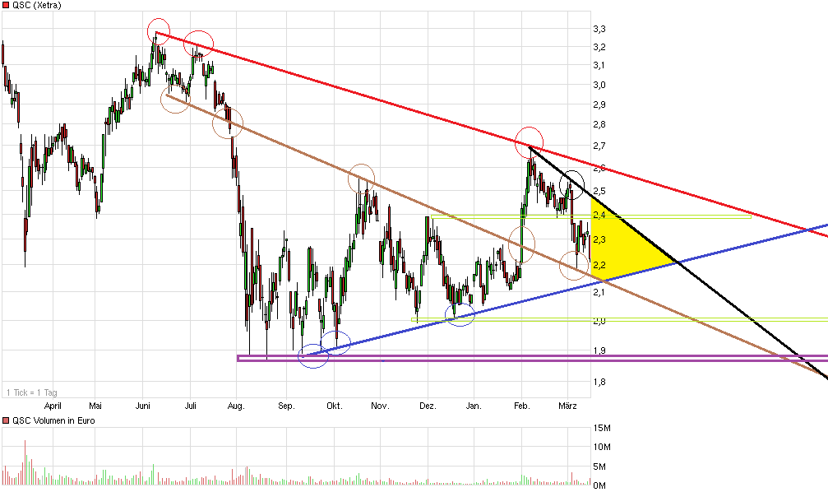828x492 pixels.
Task: Click the 15M volume axis value
Action: tap(602, 428)
